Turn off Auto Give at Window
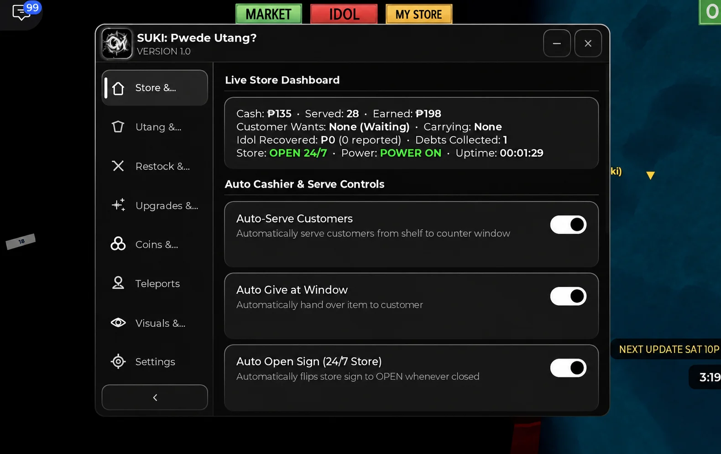Viewport: 721px width, 454px height. tap(568, 296)
